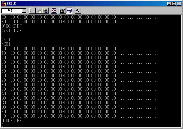Click the row label 'B0' in the dump
Image resolution: width=183 pixels, height=129 pixels.
[x=4, y=98]
